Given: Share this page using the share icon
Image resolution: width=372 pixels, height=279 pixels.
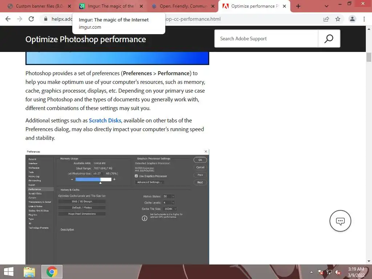Looking at the screenshot, I should (326, 19).
